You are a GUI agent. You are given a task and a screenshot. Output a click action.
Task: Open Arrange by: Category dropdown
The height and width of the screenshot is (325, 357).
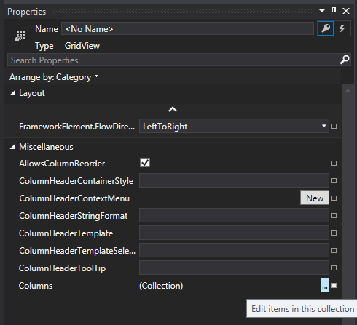click(x=54, y=77)
